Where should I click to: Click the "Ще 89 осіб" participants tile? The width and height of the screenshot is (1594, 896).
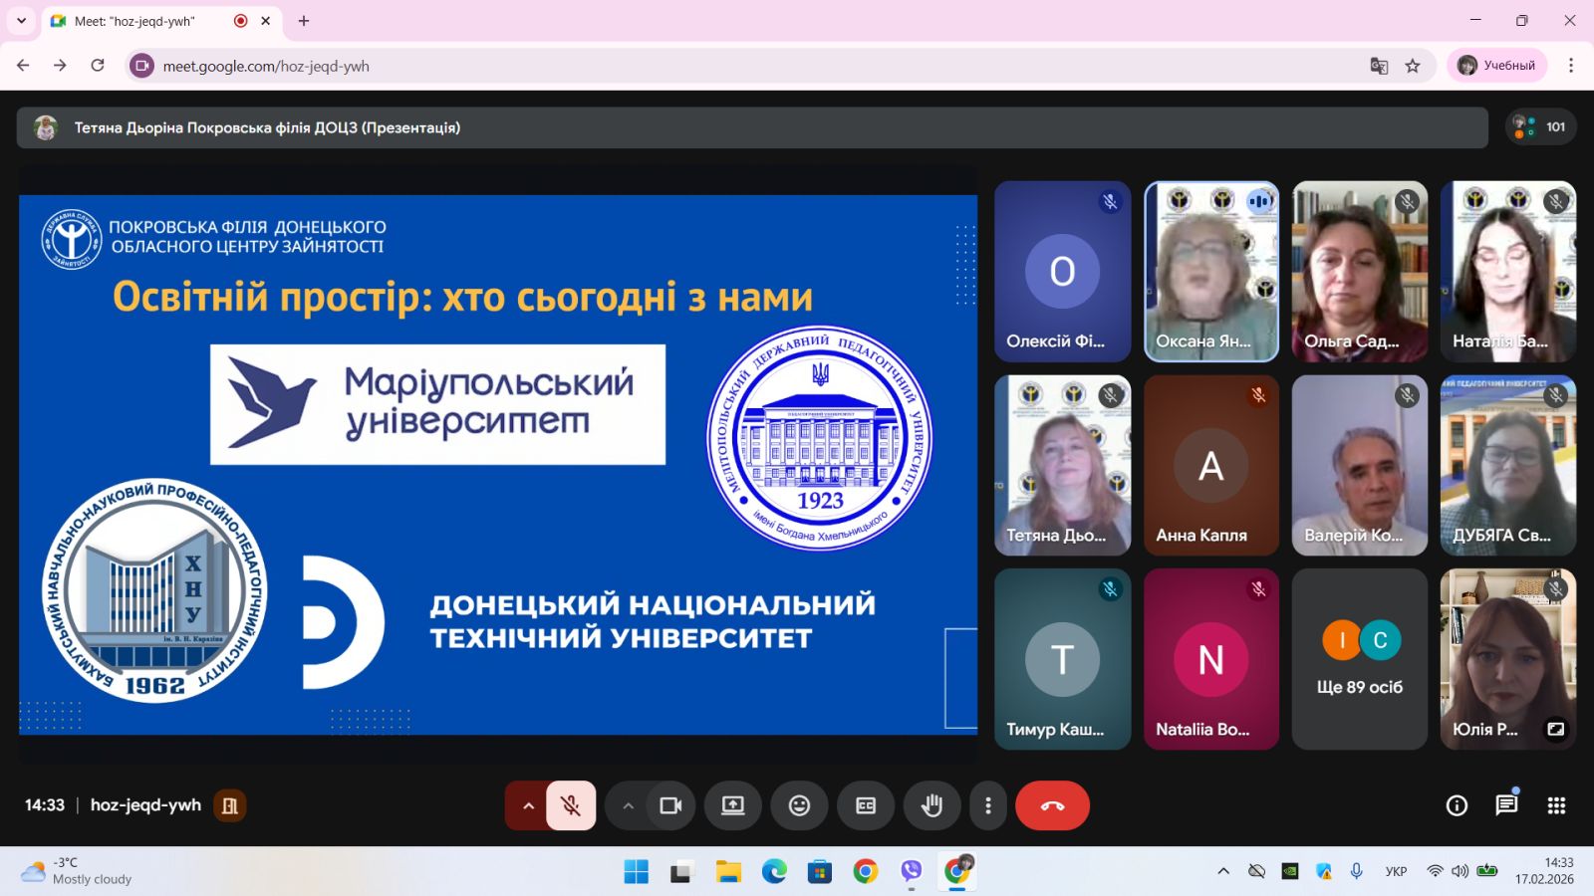tap(1359, 659)
